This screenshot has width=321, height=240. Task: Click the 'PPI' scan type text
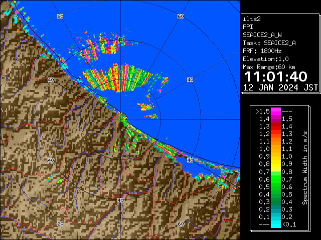click(248, 27)
